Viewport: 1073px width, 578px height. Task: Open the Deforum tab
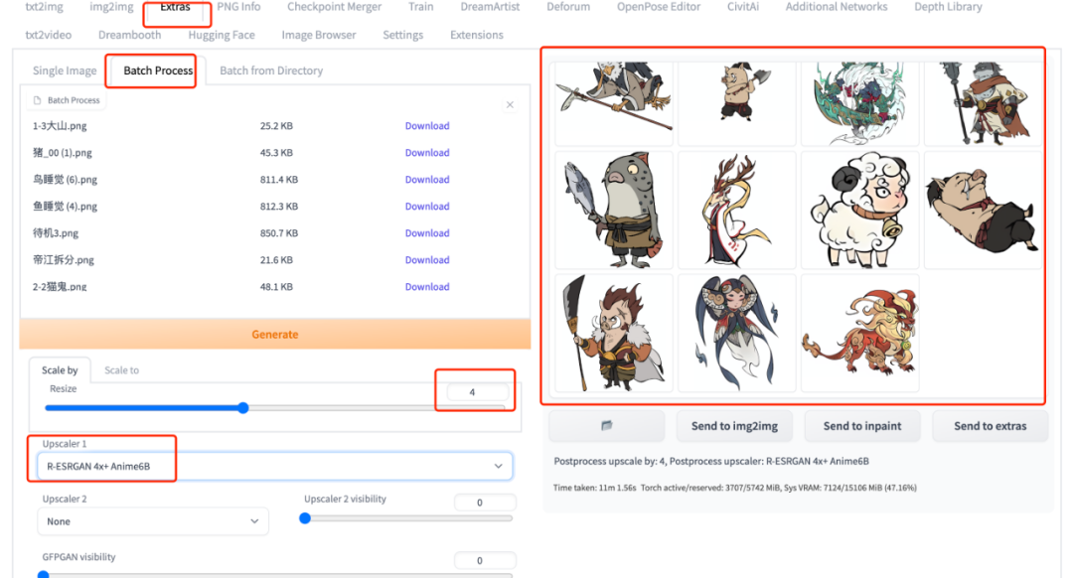tap(568, 7)
